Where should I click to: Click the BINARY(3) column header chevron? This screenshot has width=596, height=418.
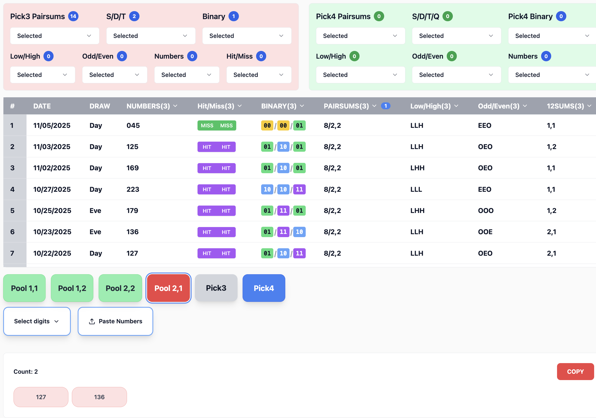coord(302,106)
